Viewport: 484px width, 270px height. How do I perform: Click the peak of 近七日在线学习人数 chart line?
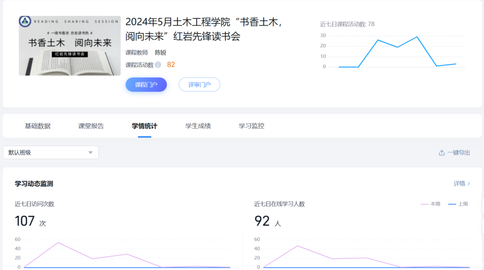click(298, 246)
